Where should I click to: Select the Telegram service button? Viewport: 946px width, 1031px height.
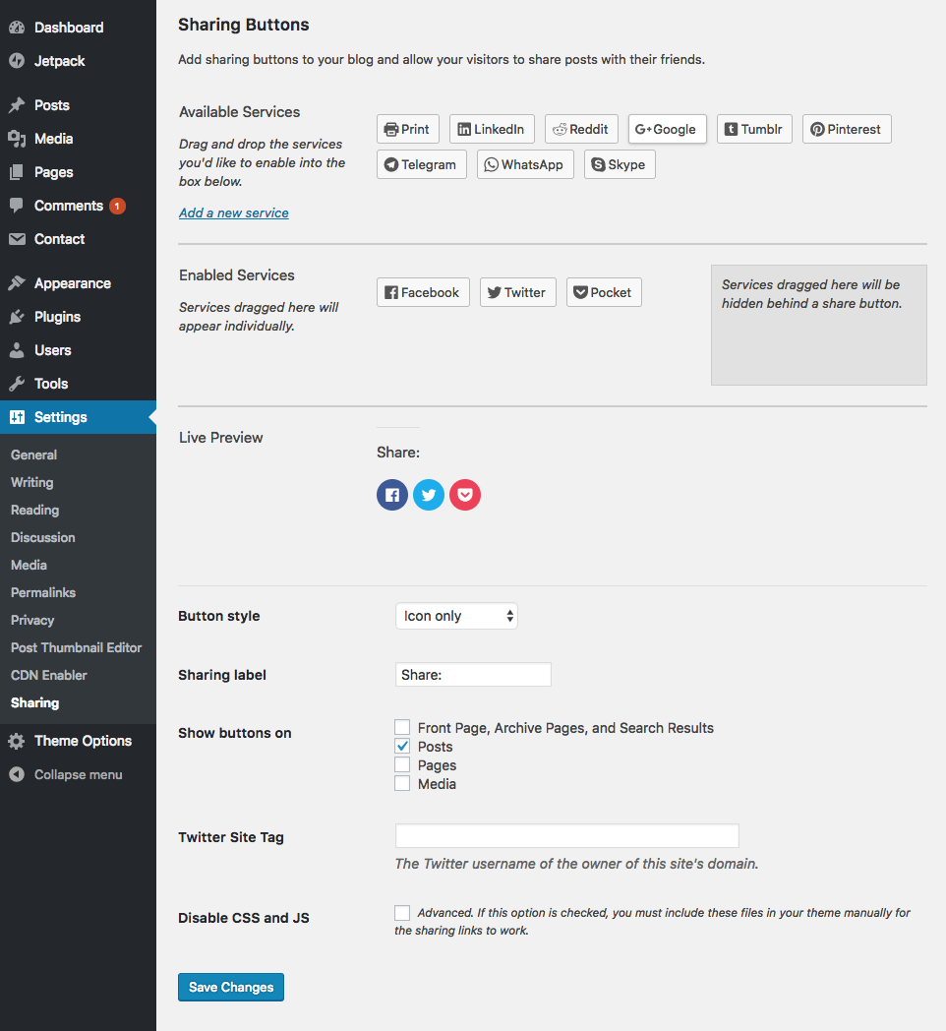coord(422,164)
